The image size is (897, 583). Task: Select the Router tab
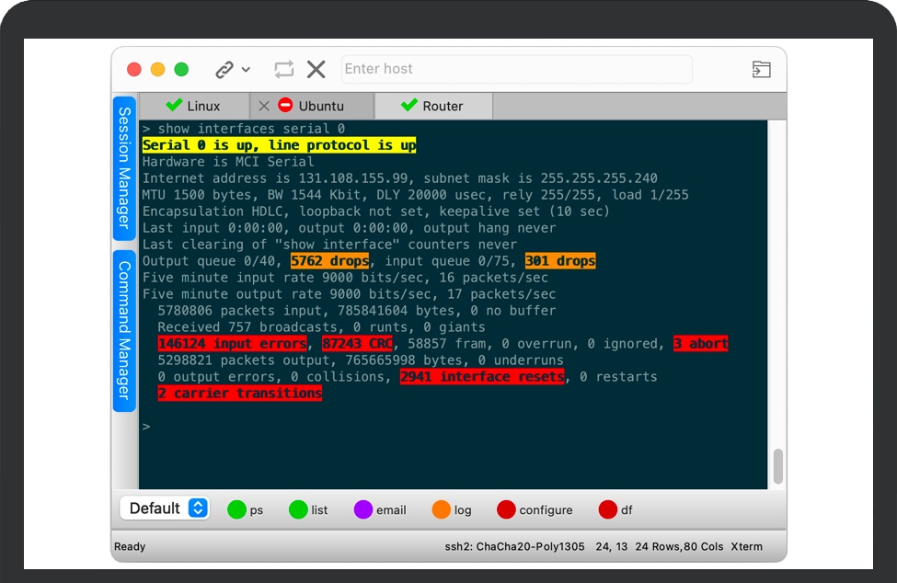click(432, 106)
